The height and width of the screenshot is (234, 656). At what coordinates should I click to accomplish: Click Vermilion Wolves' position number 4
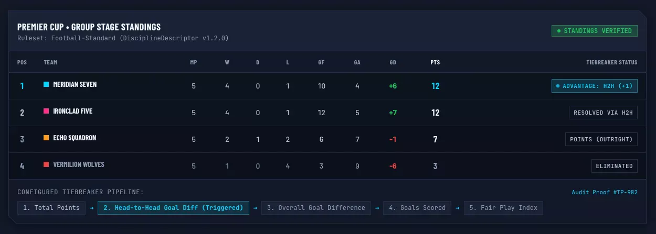pyautogui.click(x=22, y=166)
